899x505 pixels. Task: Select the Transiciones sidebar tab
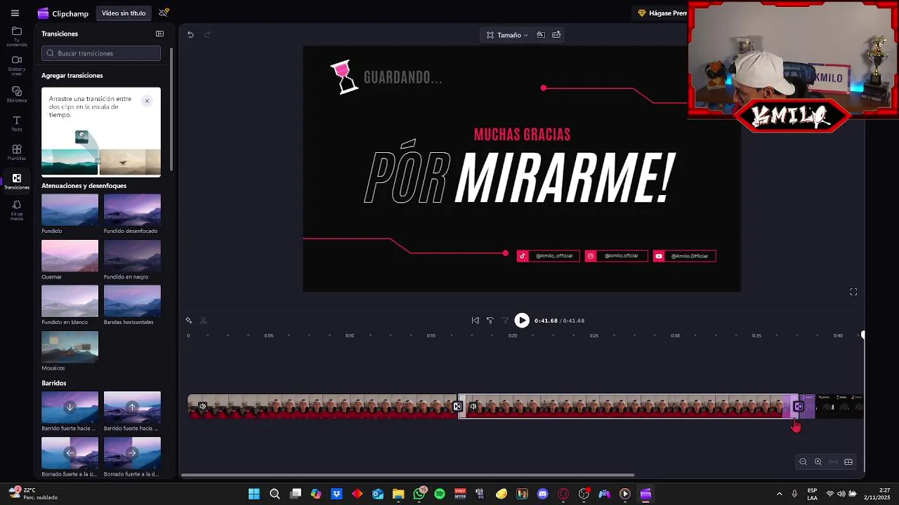(x=17, y=182)
